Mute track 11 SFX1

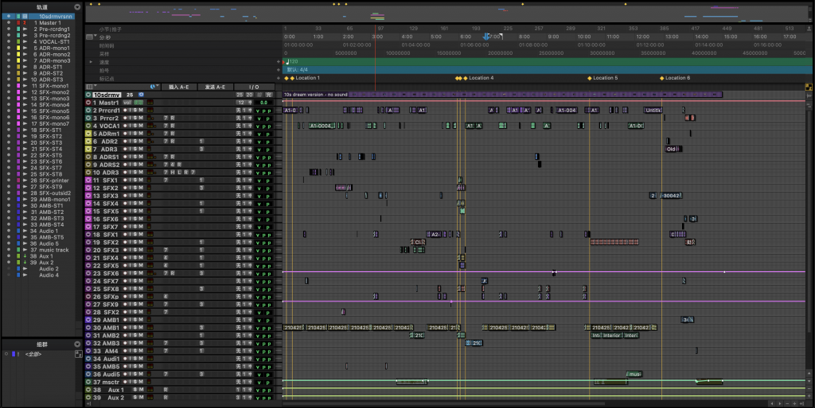point(141,180)
